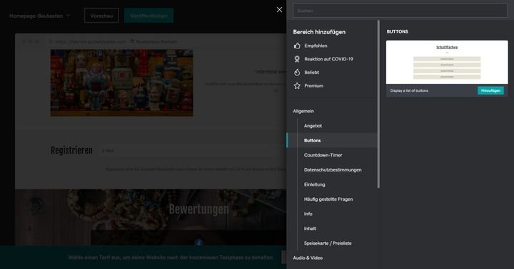This screenshot has height=269, width=514.
Task: Click the Registrieren heading
Action: (x=71, y=150)
